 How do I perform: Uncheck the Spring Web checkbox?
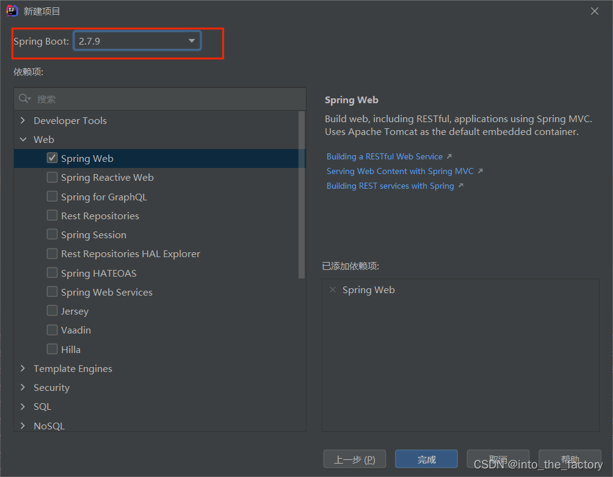coord(52,158)
